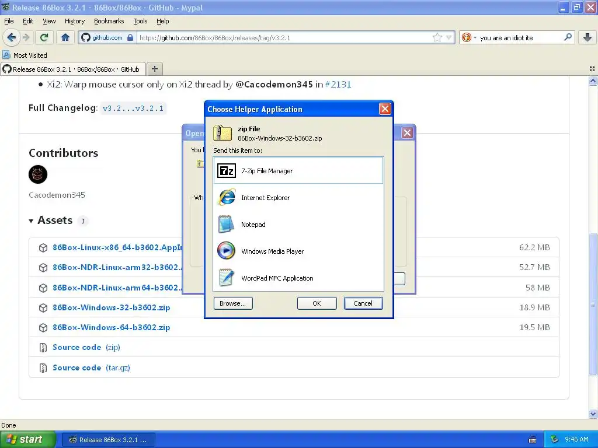Click the file icon beside Source code (tar.gz)
The image size is (598, 448).
point(43,367)
